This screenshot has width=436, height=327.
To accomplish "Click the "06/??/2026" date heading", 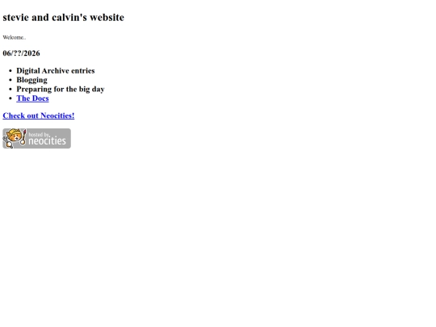I will click(22, 53).
